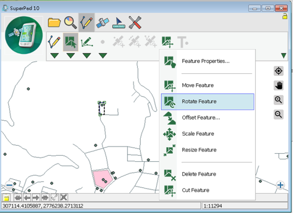
Task: Click the pink polygon on the map
Action: [103, 177]
